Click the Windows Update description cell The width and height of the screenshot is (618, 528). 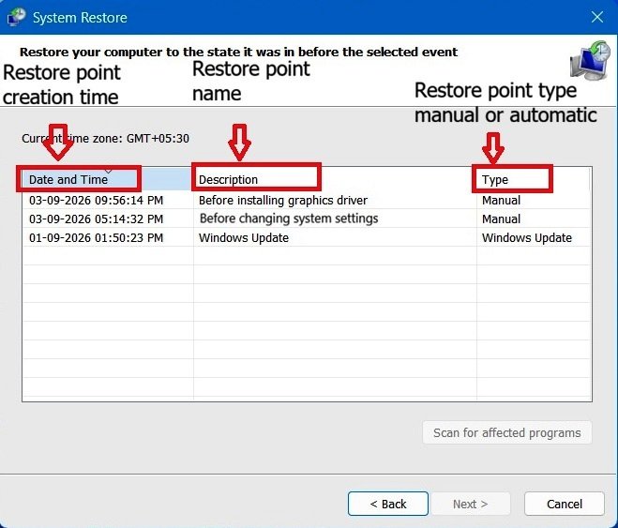click(x=244, y=237)
